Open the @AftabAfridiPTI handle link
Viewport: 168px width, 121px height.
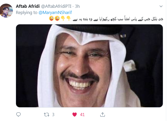tap(56, 6)
